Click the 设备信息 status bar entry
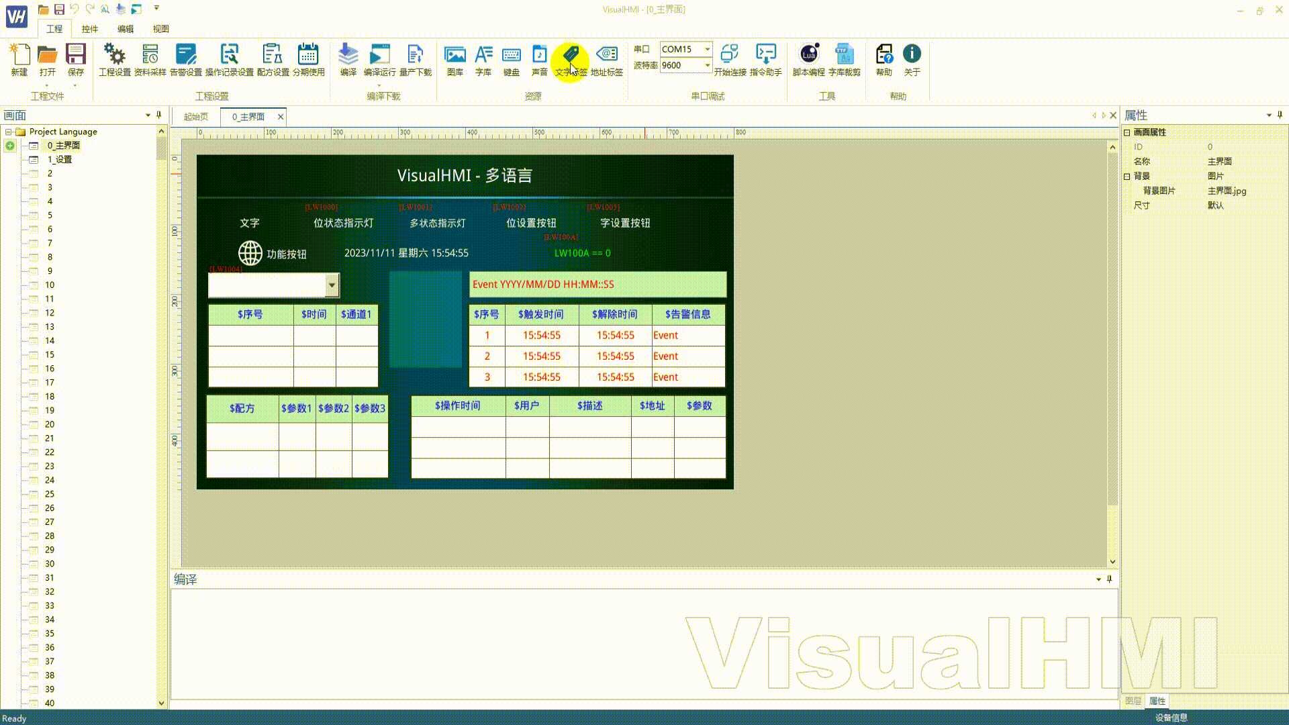Image resolution: width=1289 pixels, height=725 pixels. pyautogui.click(x=1171, y=718)
